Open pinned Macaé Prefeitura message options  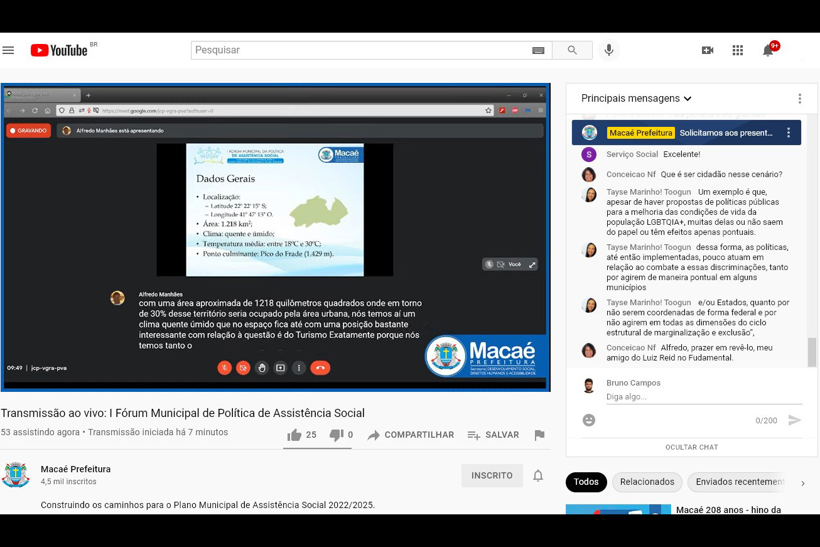tap(789, 133)
